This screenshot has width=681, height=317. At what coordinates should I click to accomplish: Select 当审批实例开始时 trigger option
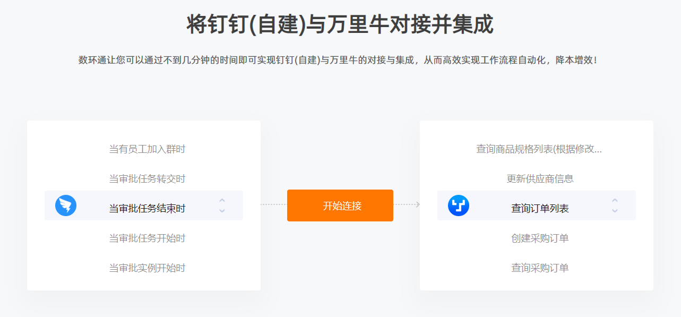pyautogui.click(x=147, y=268)
